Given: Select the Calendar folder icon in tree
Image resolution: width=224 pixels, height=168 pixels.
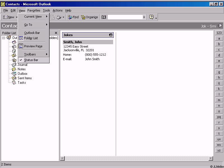Looking at the screenshot, I should [x=14, y=42].
